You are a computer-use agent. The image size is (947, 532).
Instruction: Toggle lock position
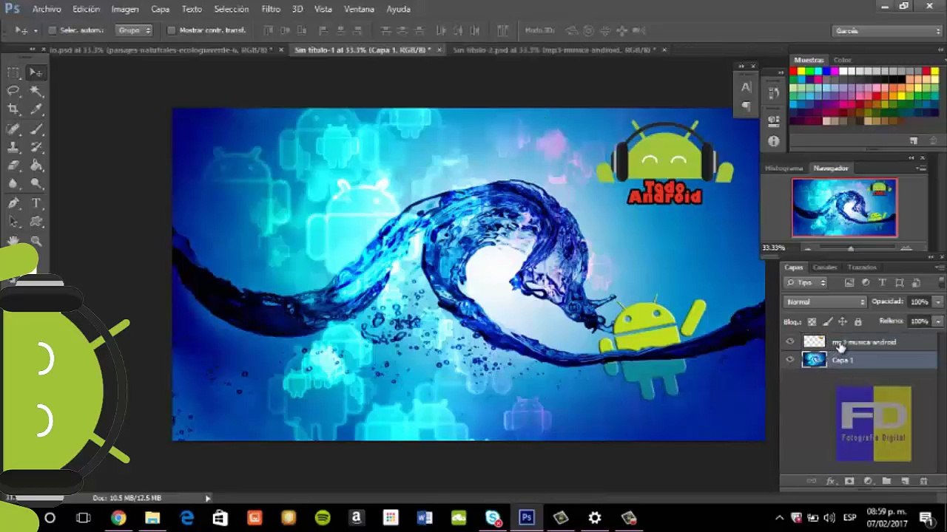(x=843, y=321)
